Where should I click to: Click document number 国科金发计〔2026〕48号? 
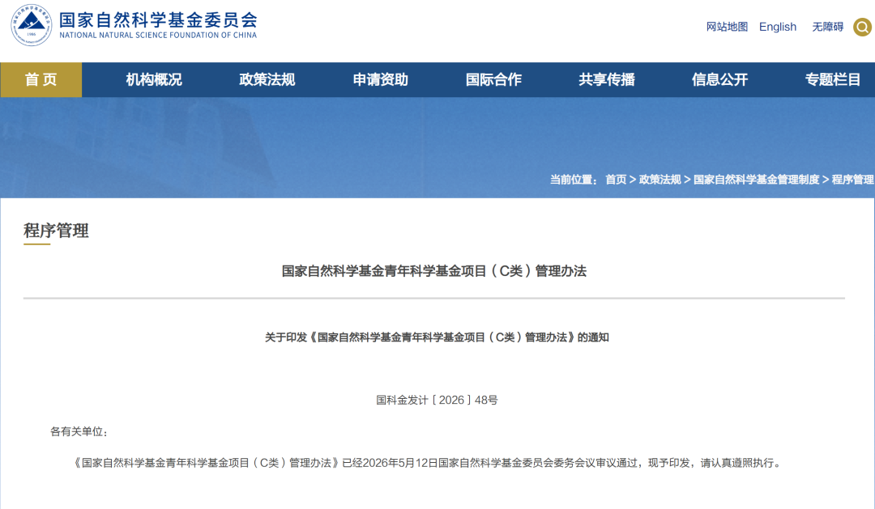coord(437,400)
